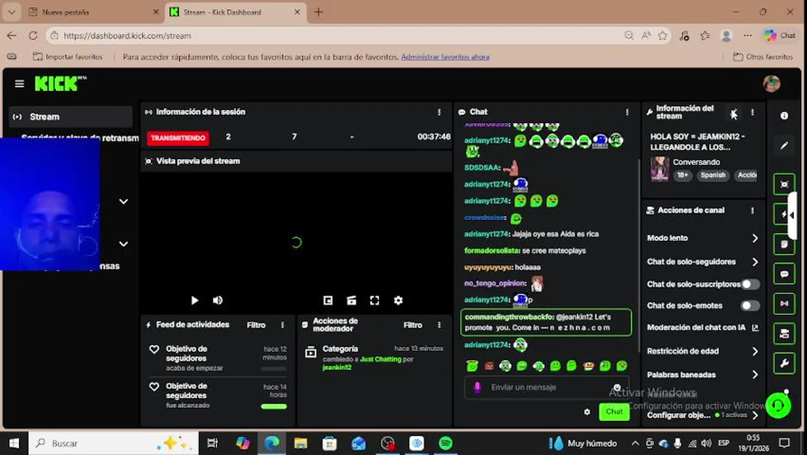
Task: Open Importar favoritos in favorites bar
Action: [68, 57]
